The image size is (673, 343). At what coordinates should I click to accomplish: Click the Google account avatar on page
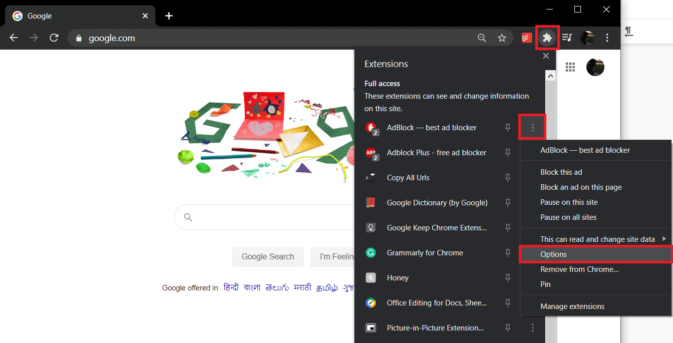click(595, 67)
